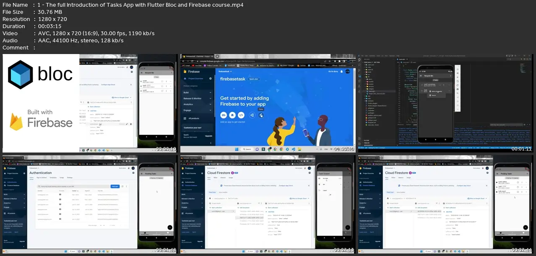Click help icon in 00:01:42 Authentication page
This screenshot has width=536, height=256.
point(133,173)
